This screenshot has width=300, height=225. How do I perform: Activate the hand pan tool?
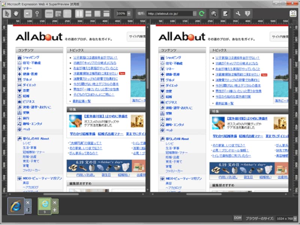(x=16, y=13)
